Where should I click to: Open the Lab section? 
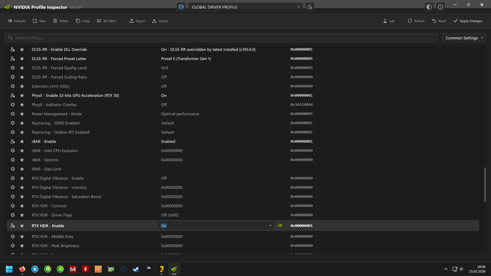point(389,21)
